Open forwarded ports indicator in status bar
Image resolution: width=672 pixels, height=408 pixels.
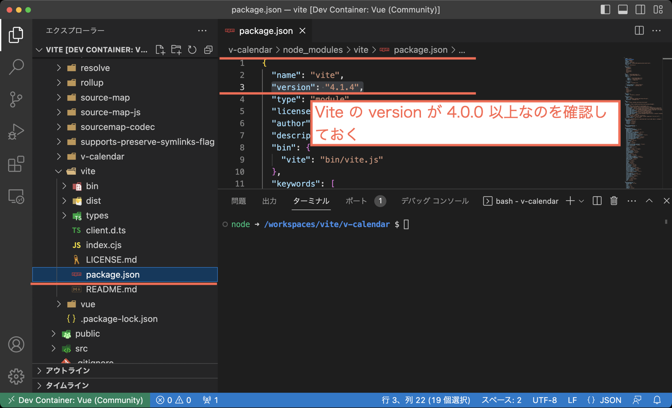[x=210, y=400]
